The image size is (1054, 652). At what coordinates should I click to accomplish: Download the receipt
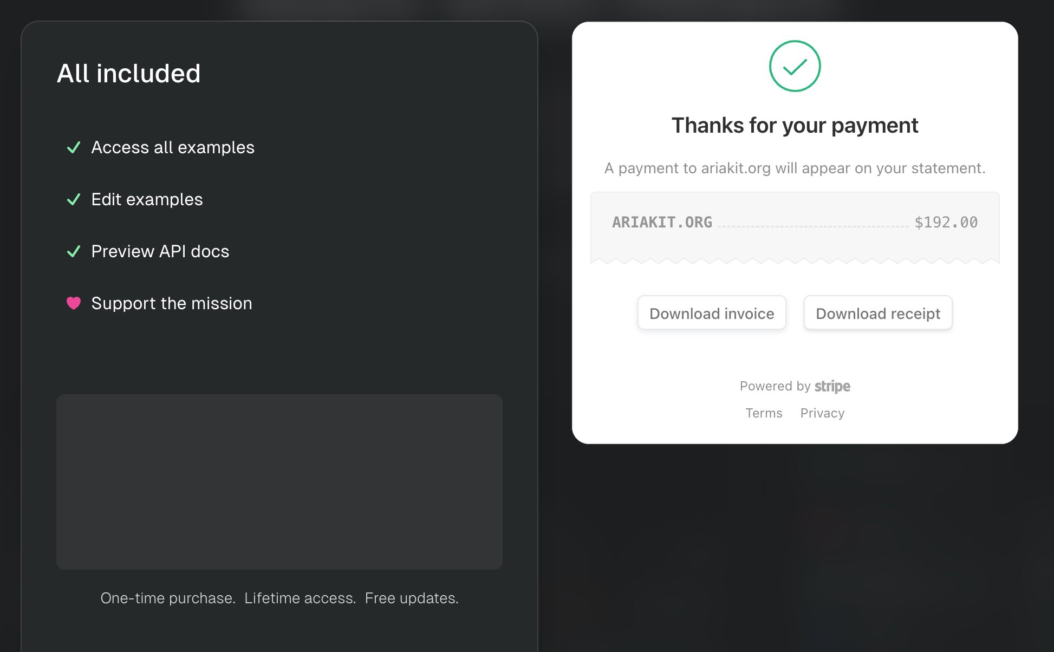[x=878, y=313]
